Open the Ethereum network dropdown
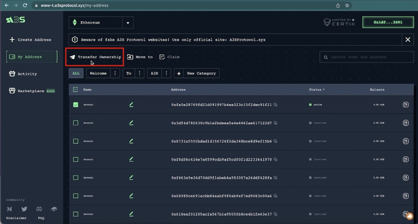The width and height of the screenshot is (418, 224). point(128,23)
